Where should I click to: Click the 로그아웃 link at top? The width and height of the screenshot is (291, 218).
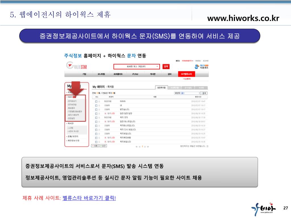(x=206, y=61)
